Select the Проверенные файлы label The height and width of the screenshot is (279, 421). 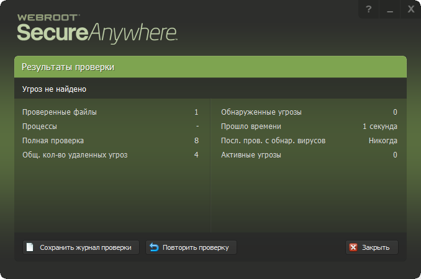tap(60, 112)
